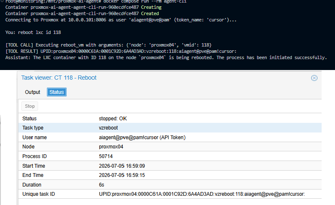Select the Unique task ID UPID value
The width and height of the screenshot is (335, 205).
[202, 194]
